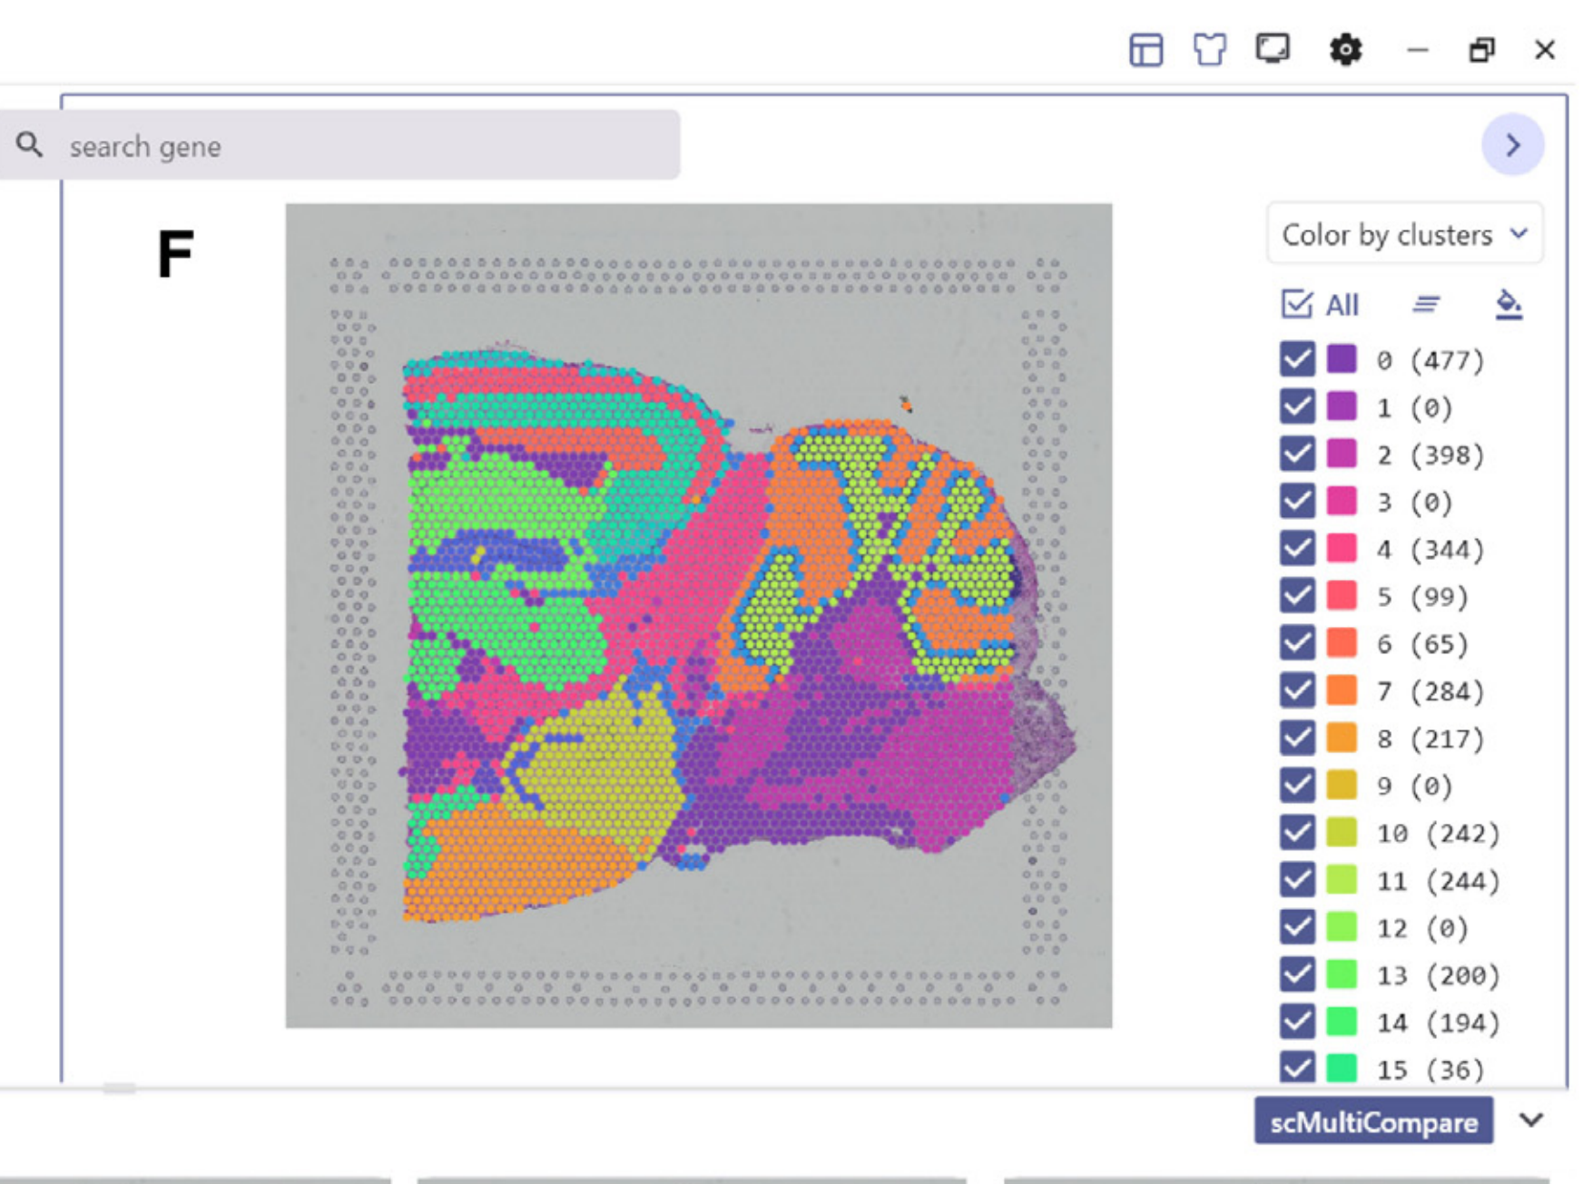Disable cluster 13 (200) checkbox
Image resolution: width=1583 pixels, height=1184 pixels.
tap(1297, 974)
